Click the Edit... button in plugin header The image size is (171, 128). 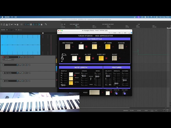120,33
